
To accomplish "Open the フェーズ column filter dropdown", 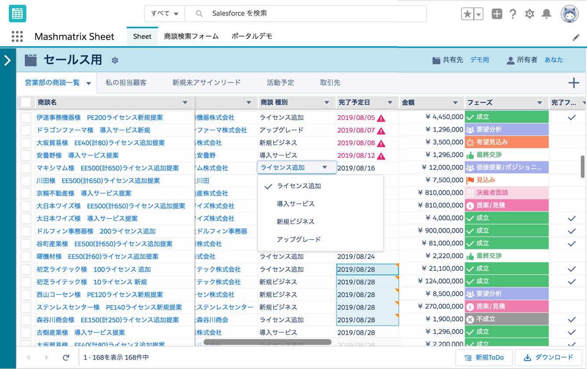I will (539, 102).
